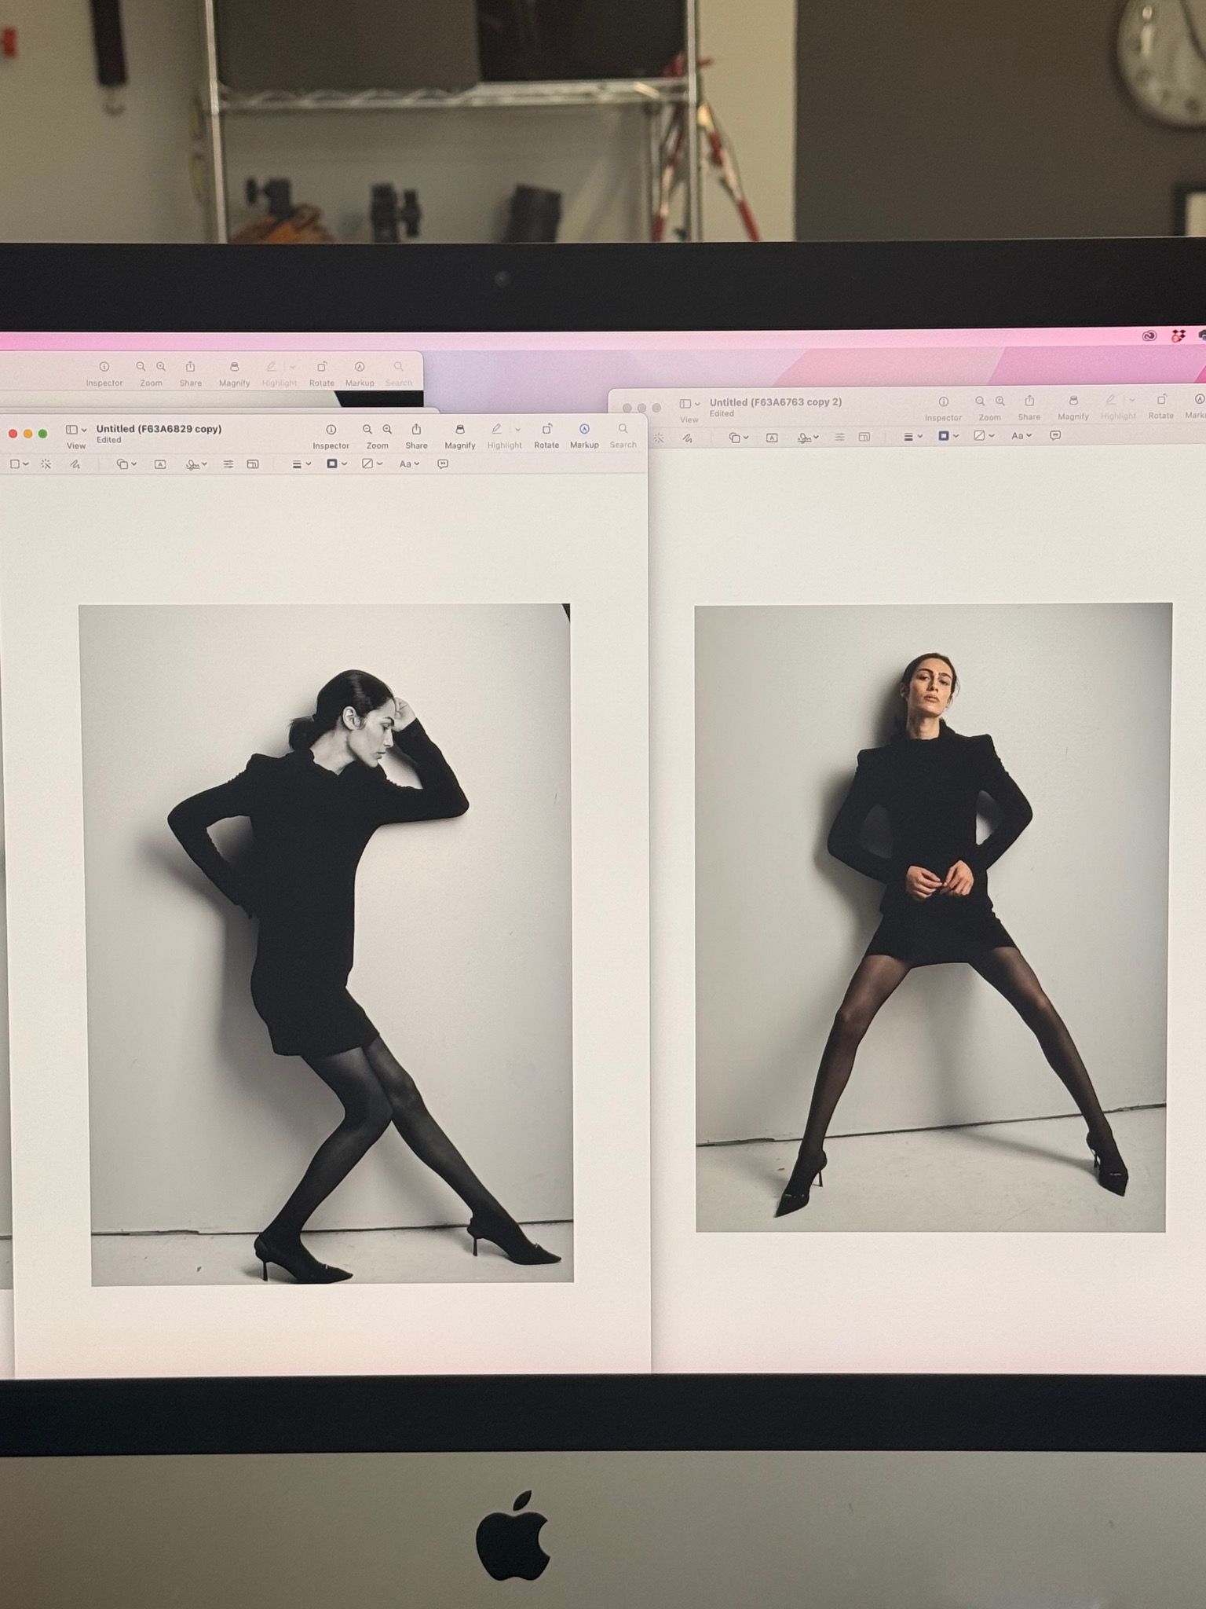Click Share icon in F63A6829 copy window
Screen dimensions: 1206x1609
click(x=416, y=430)
